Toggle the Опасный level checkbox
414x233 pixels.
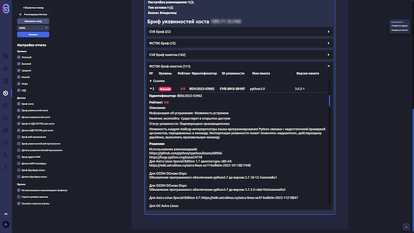[x=18, y=57]
